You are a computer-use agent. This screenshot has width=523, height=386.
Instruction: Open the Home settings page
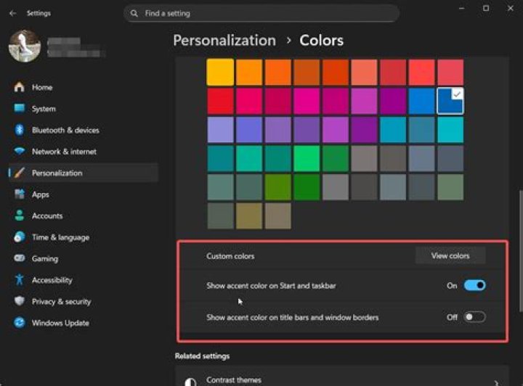(84, 87)
